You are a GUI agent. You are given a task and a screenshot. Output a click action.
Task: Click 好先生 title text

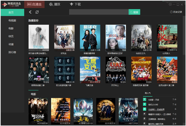click(x=64, y=53)
